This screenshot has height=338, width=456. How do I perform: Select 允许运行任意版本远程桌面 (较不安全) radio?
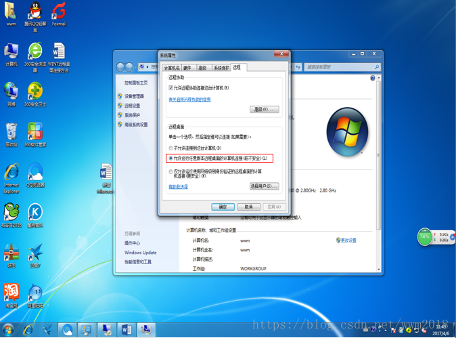click(x=170, y=159)
